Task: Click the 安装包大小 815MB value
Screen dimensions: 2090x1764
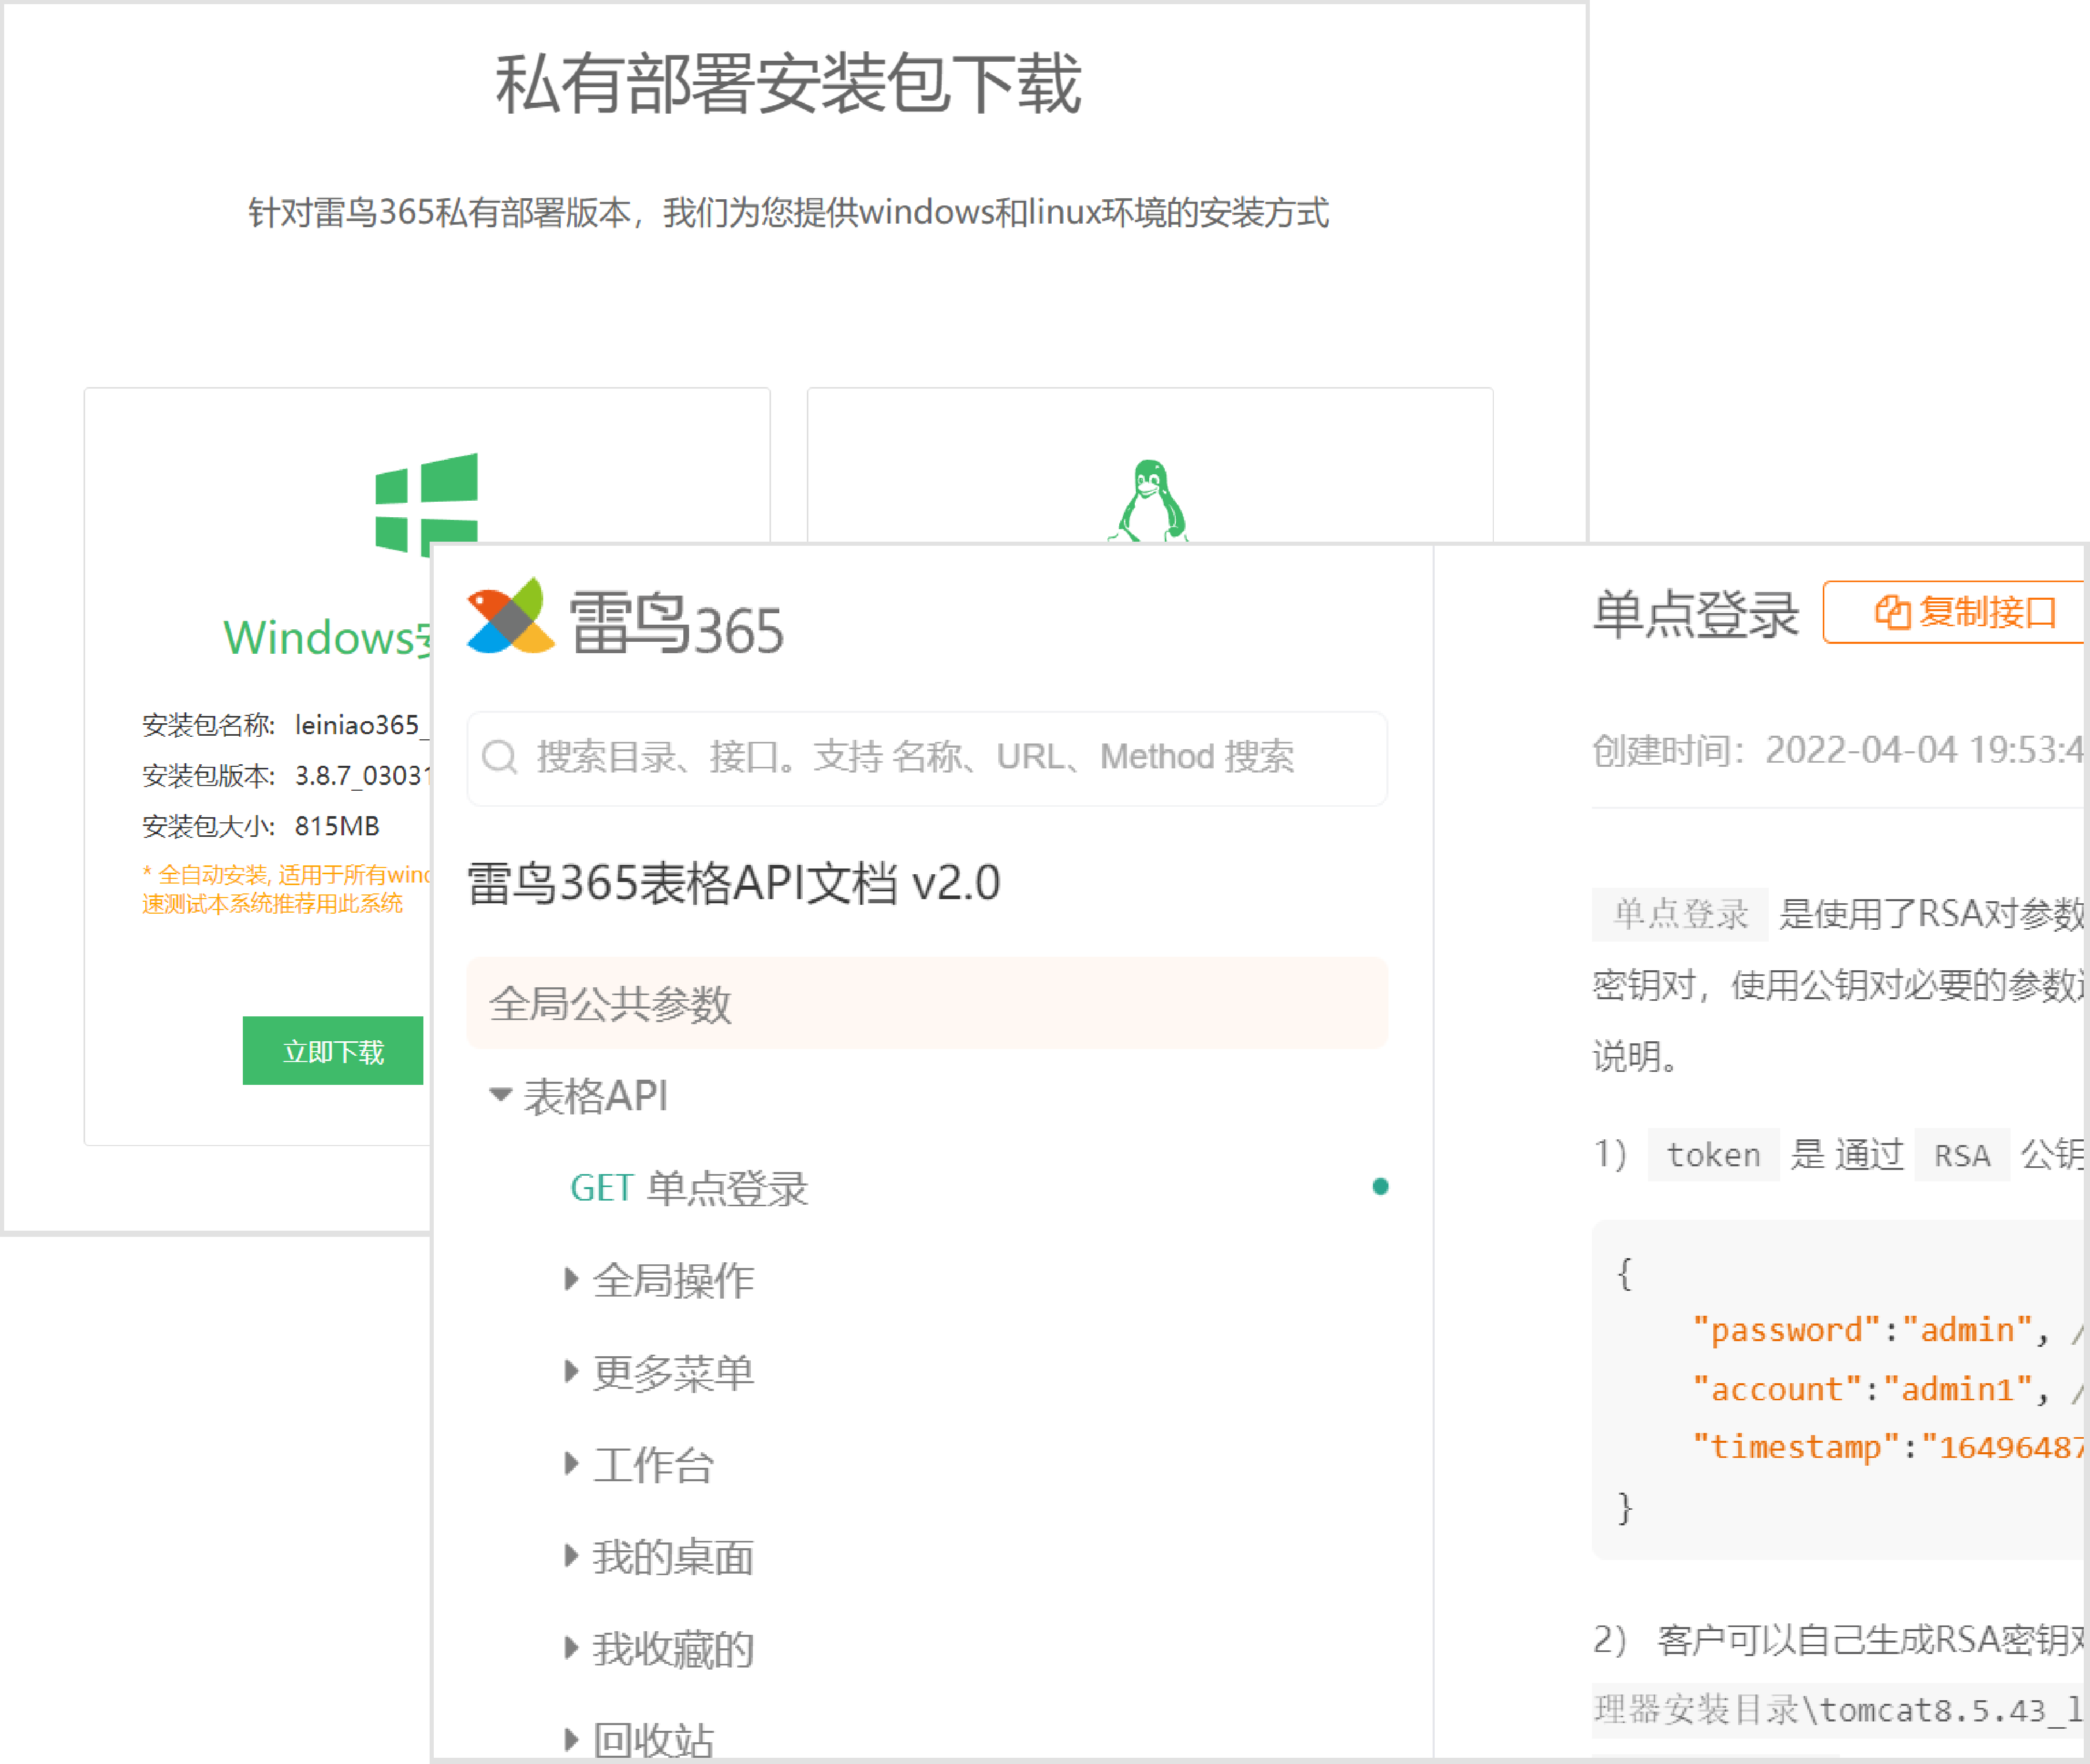Action: (x=337, y=826)
